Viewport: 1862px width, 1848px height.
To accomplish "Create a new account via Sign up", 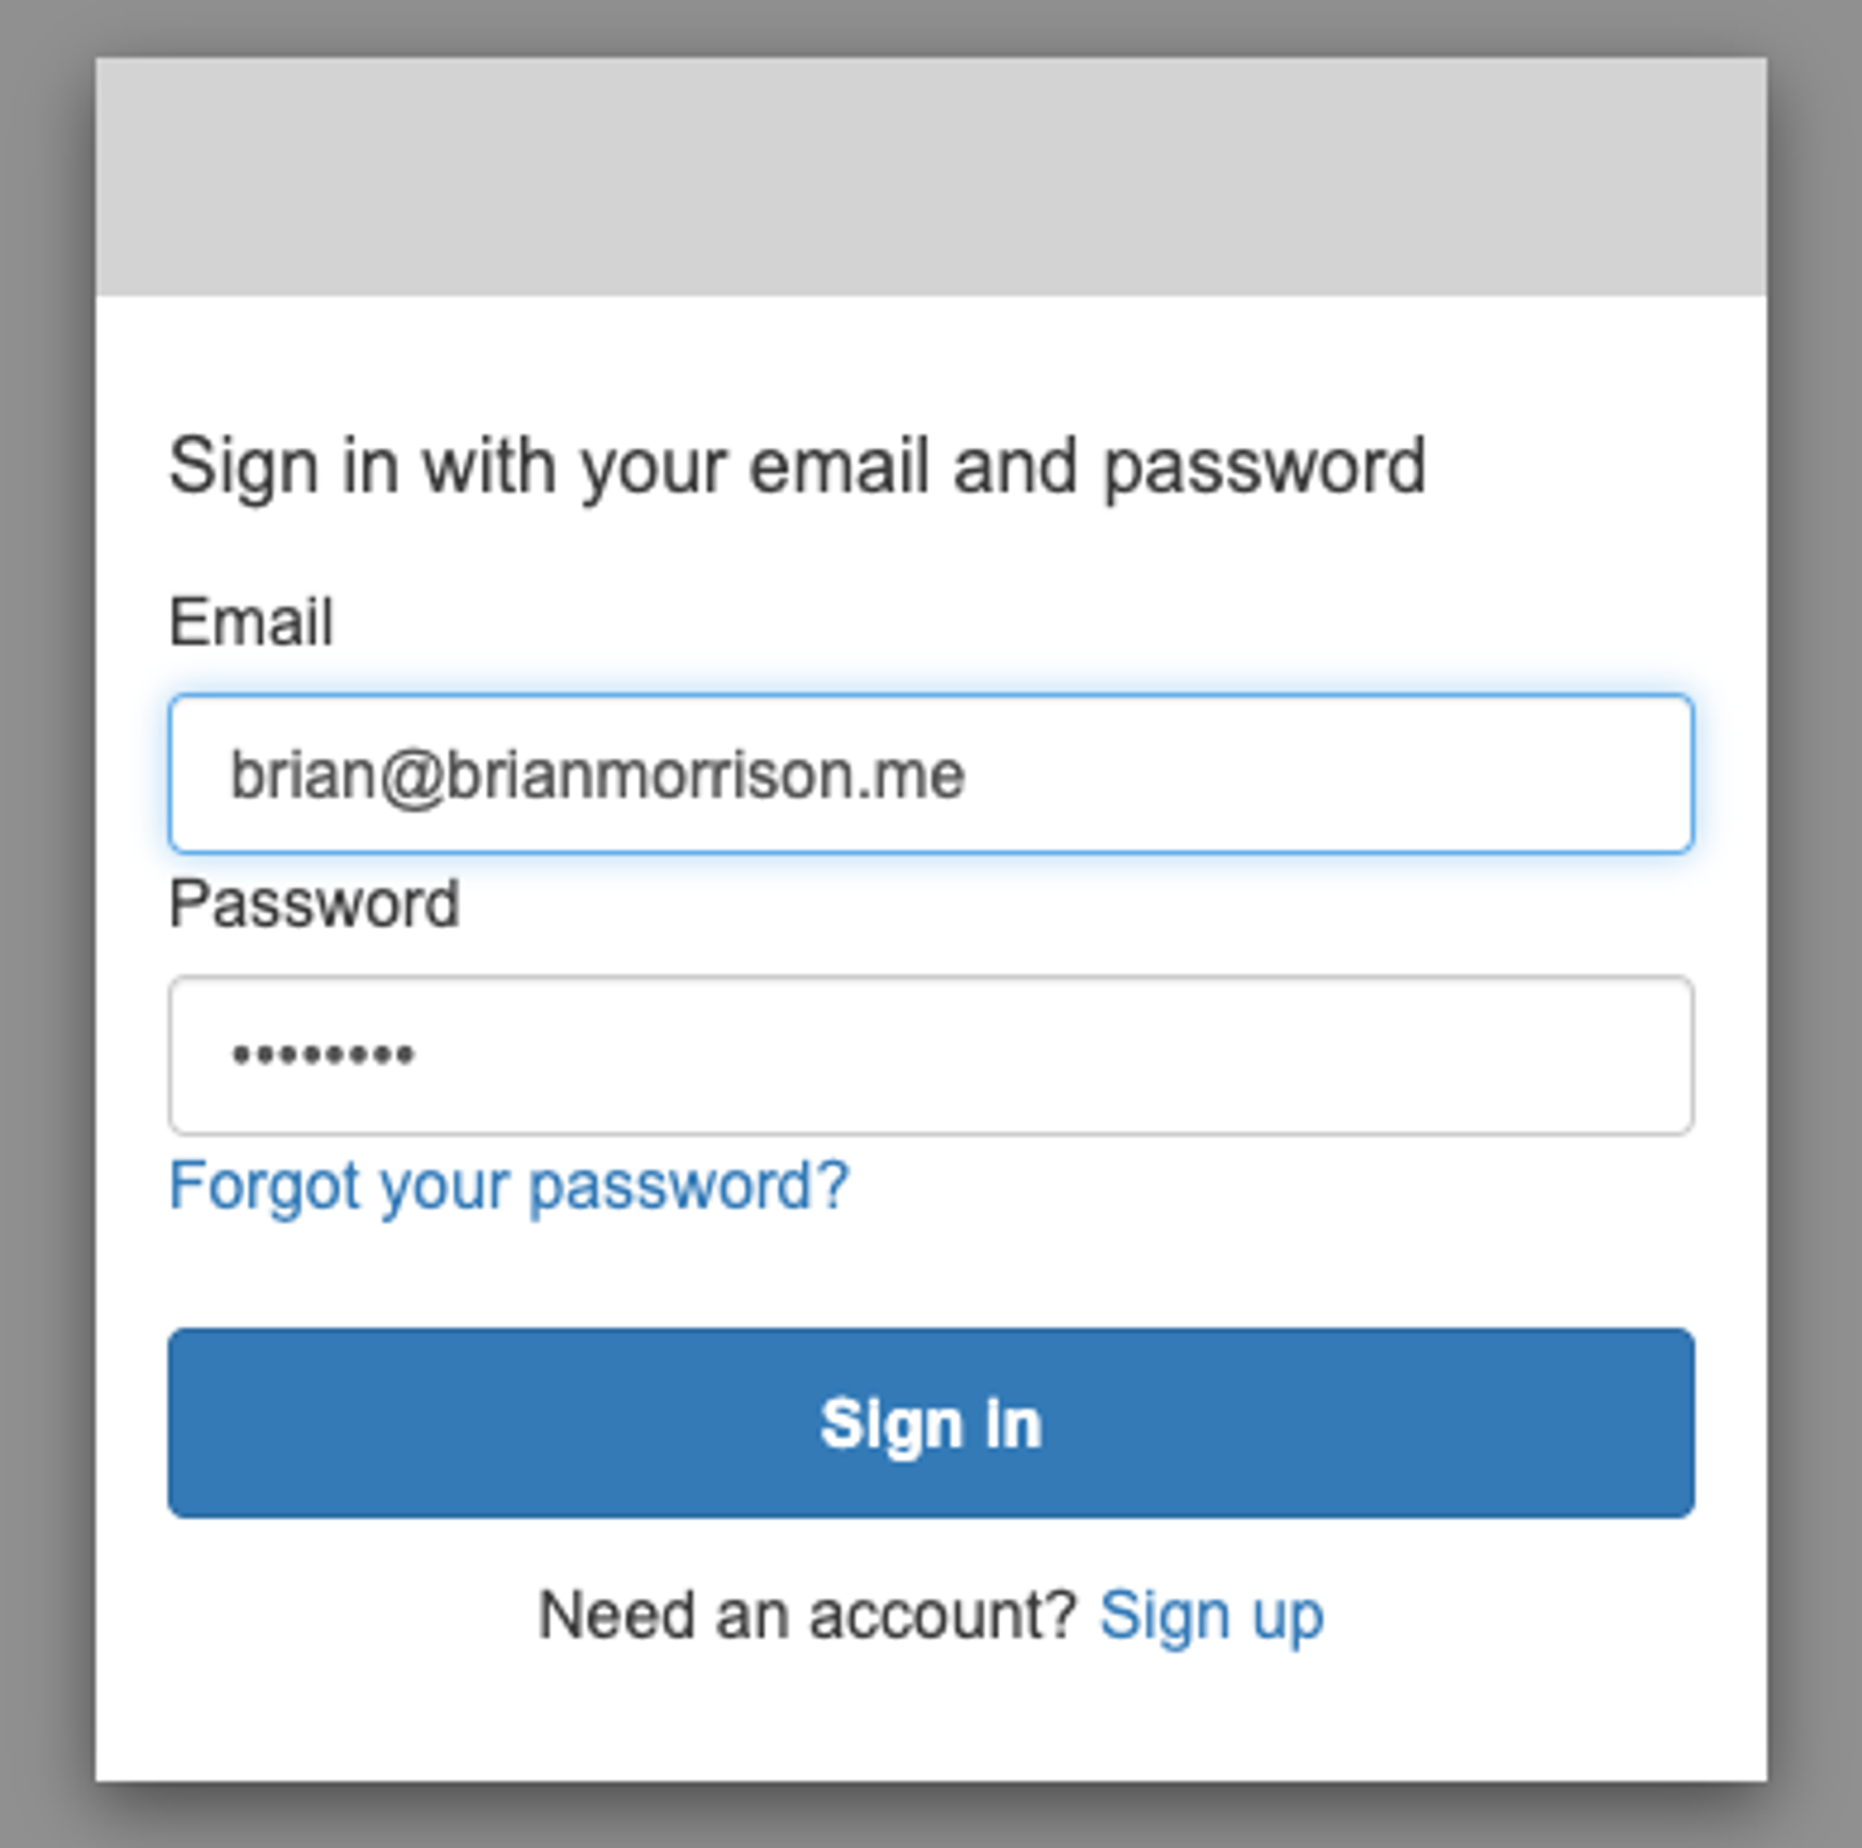I will (1211, 1616).
